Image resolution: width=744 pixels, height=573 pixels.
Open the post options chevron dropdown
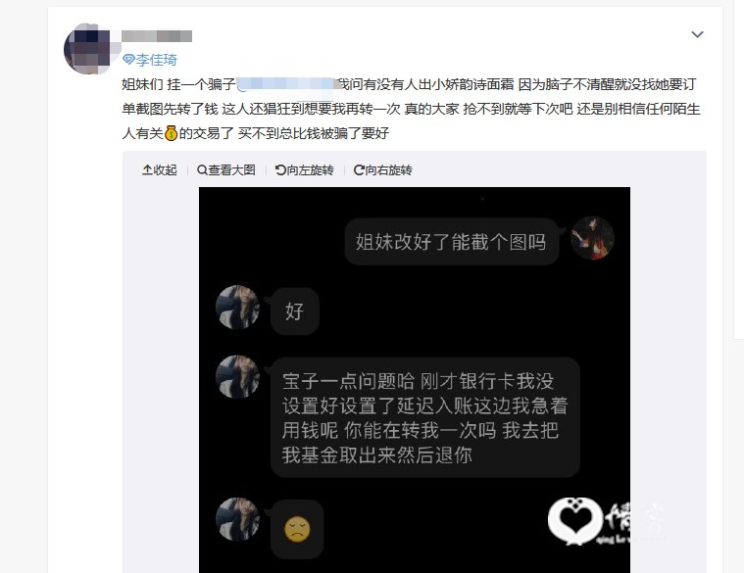(697, 34)
